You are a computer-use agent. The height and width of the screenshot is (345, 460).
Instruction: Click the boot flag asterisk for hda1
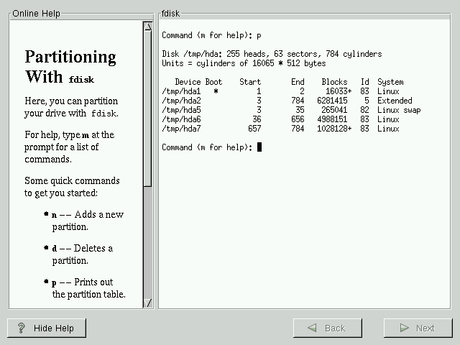point(215,91)
